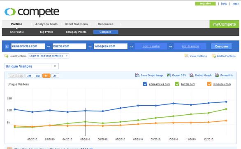Uncheck the ezinearticles.com series checkbox
Screen dimensions: 241x149
point(145,84)
